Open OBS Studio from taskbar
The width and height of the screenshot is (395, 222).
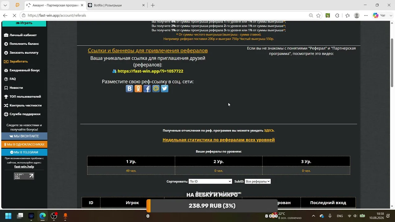point(54,216)
